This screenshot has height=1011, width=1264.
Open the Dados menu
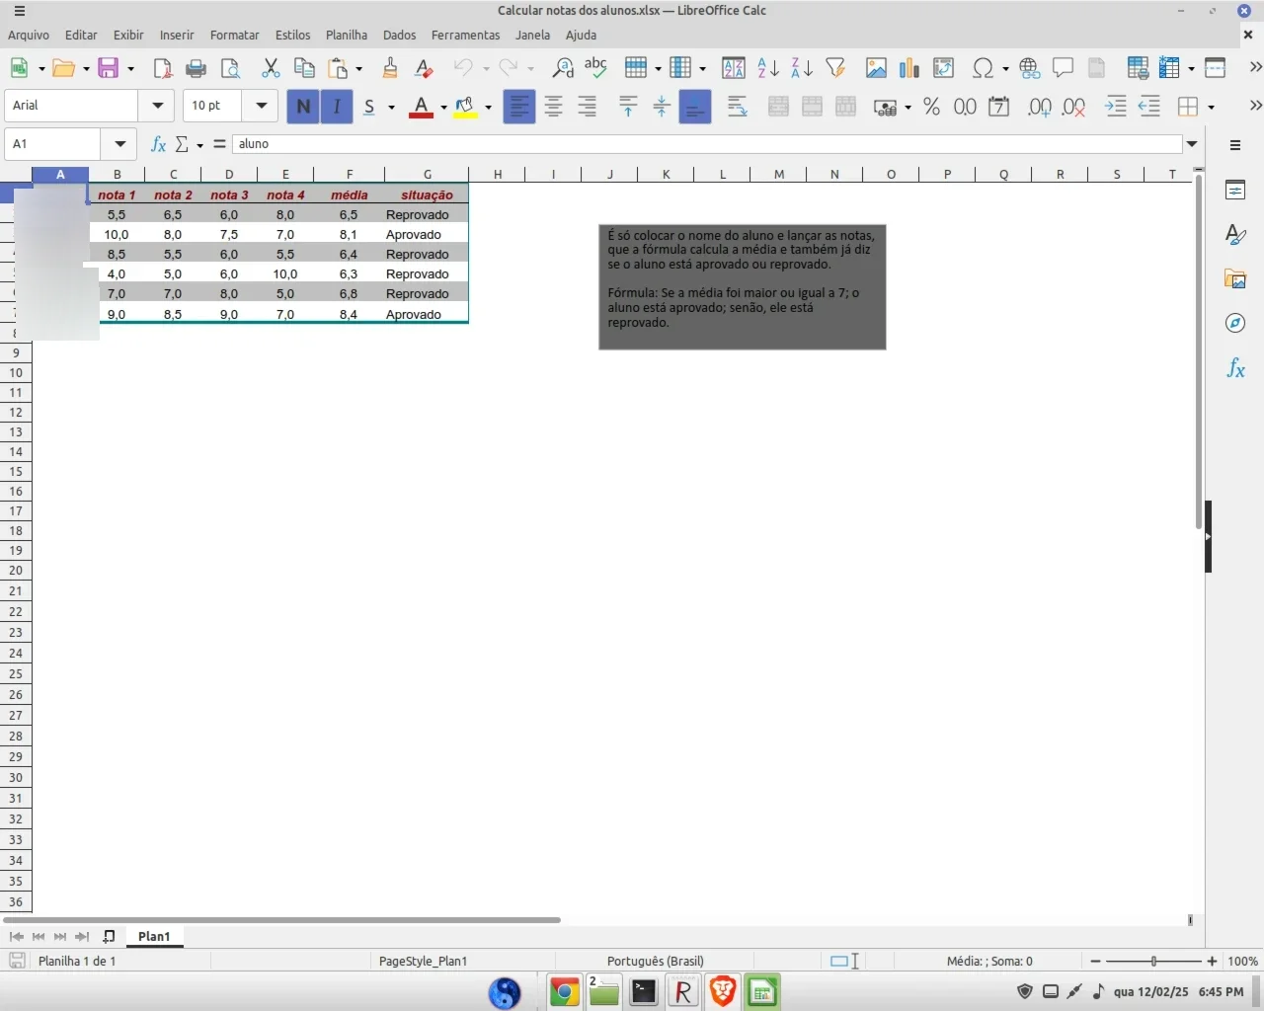click(x=399, y=35)
